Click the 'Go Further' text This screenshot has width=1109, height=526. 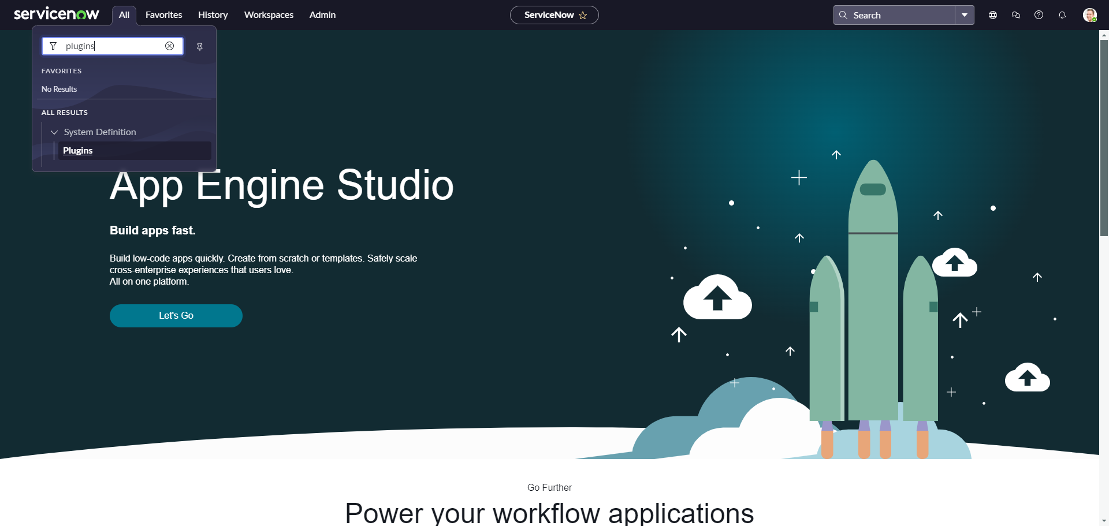[x=549, y=488]
